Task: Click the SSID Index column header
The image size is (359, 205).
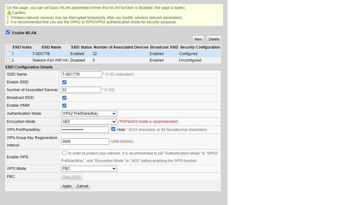Action: [22, 47]
